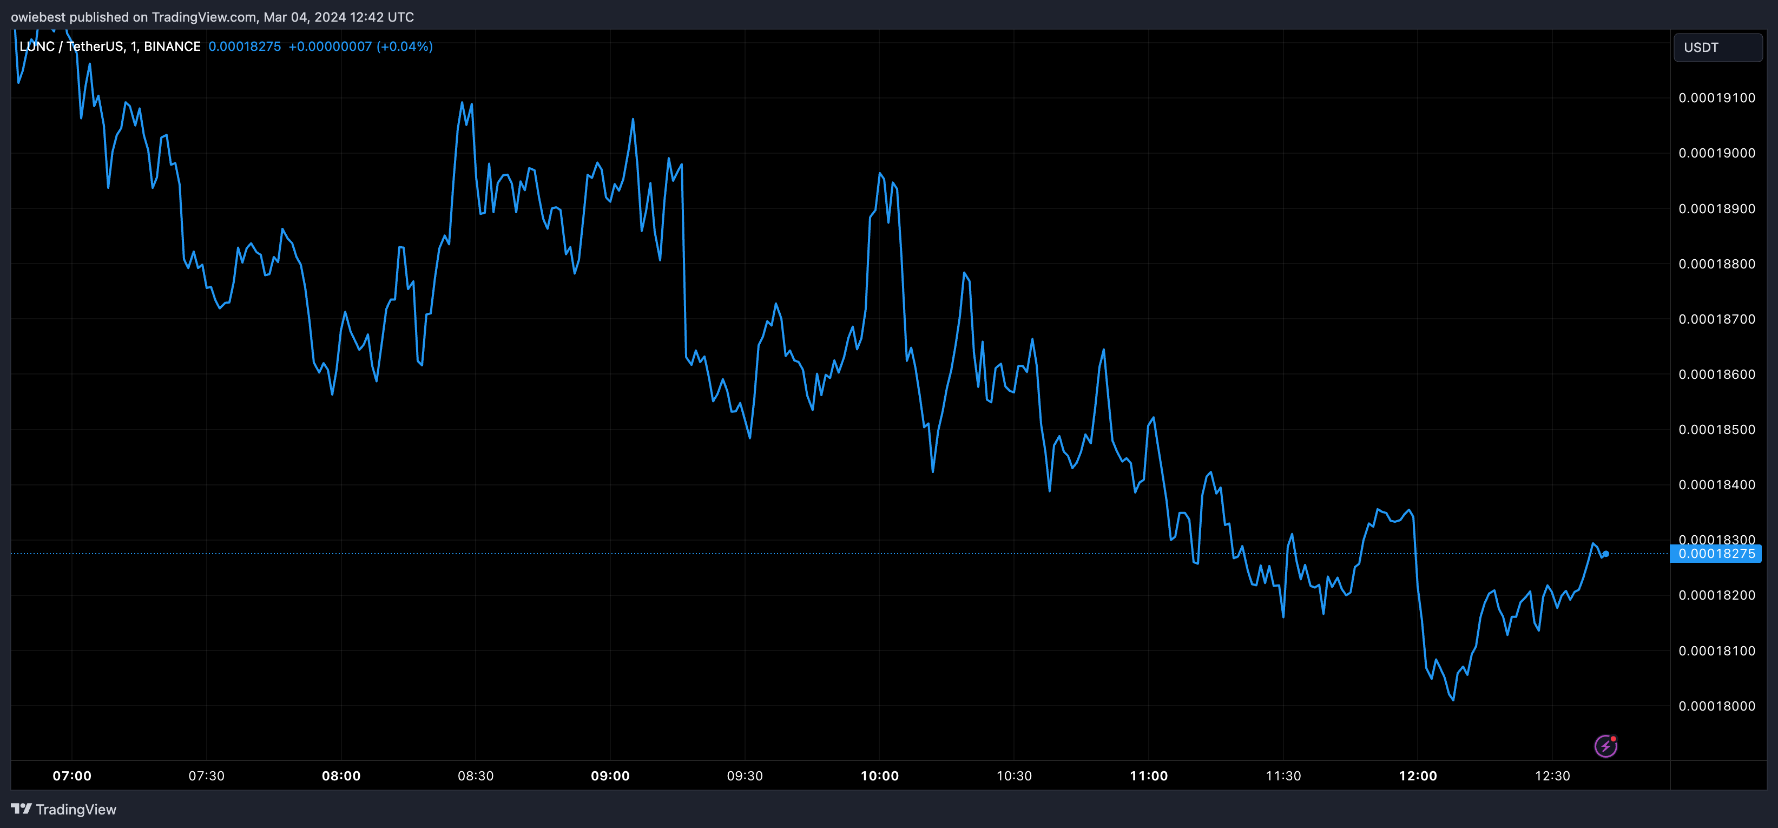Select the 12:00 time axis label
This screenshot has height=828, width=1778.
click(x=1418, y=776)
